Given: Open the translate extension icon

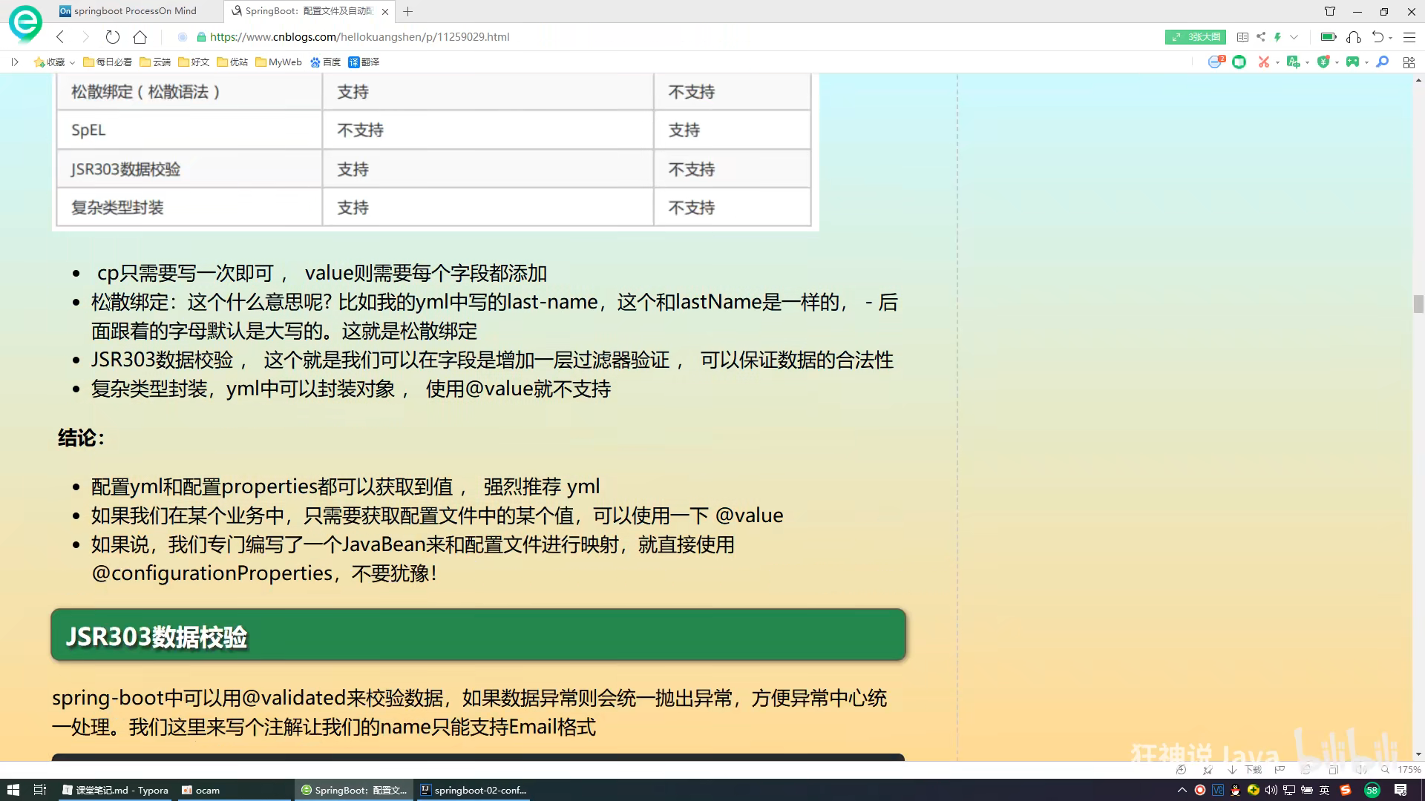Looking at the screenshot, I should coord(1293,62).
